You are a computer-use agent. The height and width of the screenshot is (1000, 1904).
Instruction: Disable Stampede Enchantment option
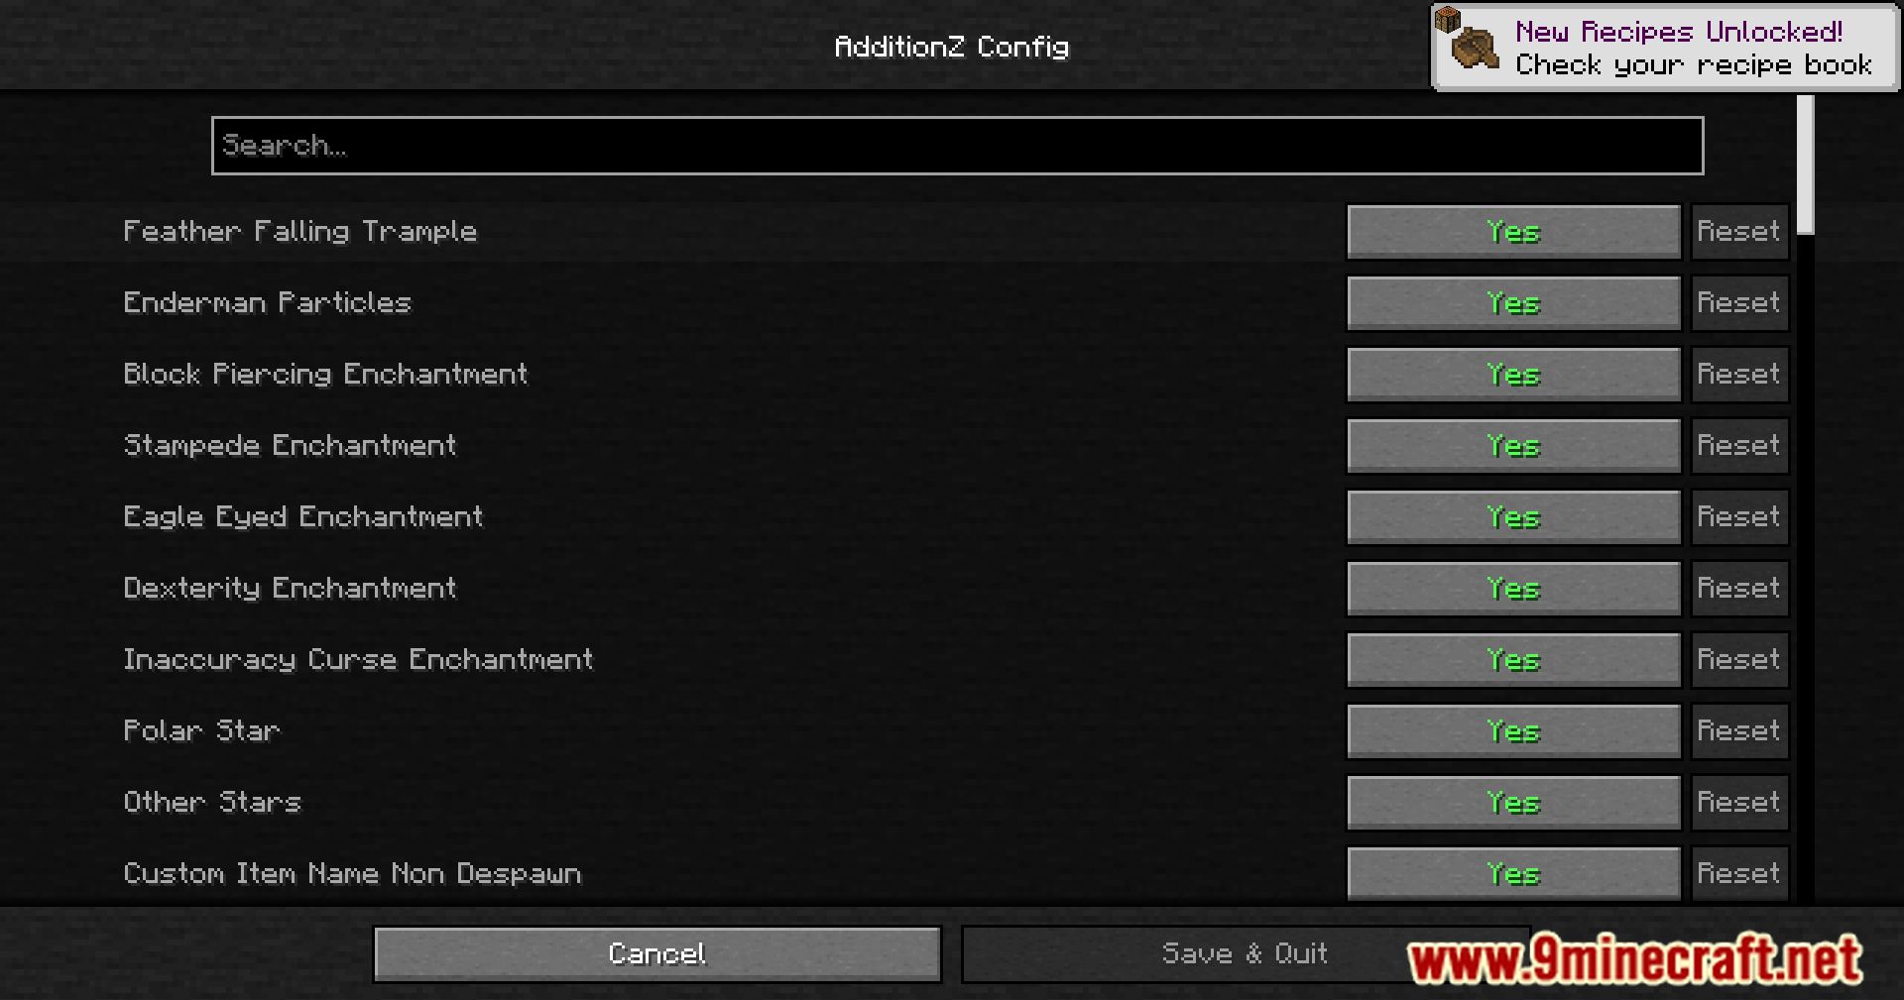1513,446
